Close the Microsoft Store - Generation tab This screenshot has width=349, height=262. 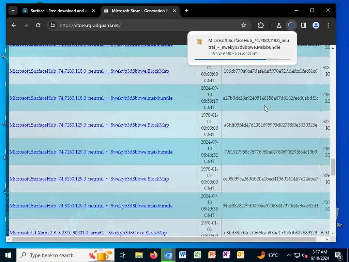174,11
